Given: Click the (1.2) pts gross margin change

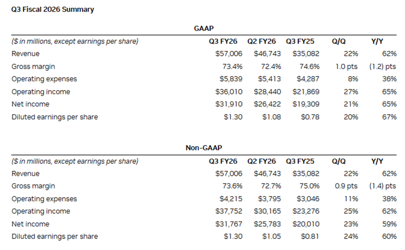Looking at the screenshot, I should [382, 67].
